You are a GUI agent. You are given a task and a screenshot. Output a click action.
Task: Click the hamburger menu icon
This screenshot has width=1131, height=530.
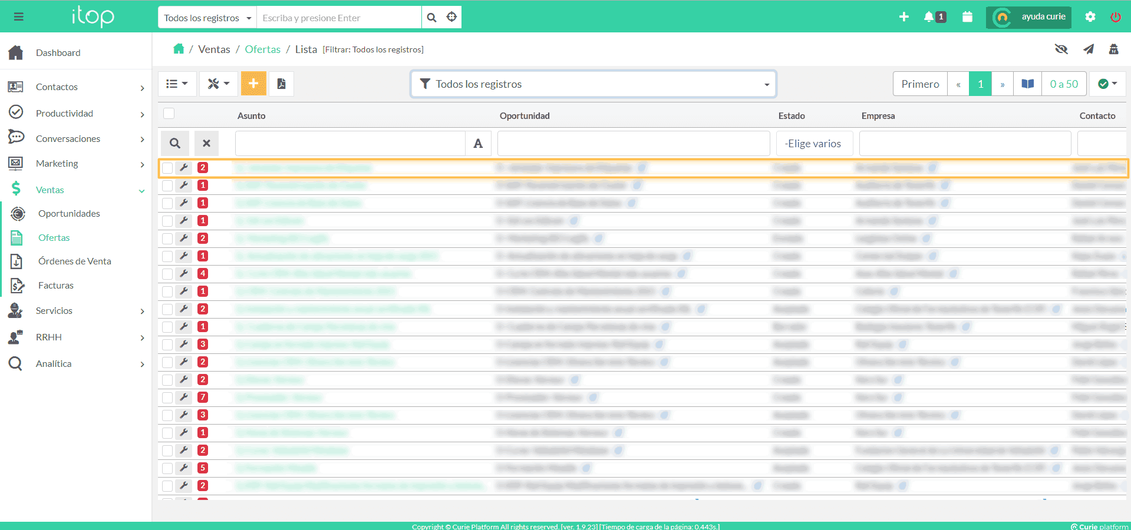[x=19, y=17]
